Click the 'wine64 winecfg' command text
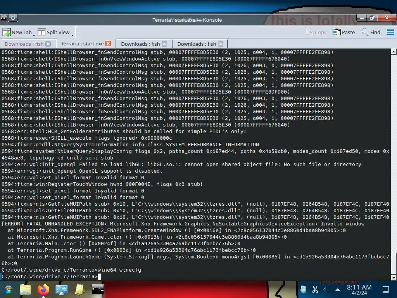 119,270
